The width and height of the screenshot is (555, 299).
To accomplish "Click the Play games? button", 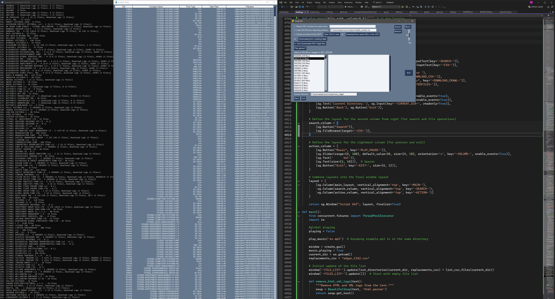I will pyautogui.click(x=300, y=48).
